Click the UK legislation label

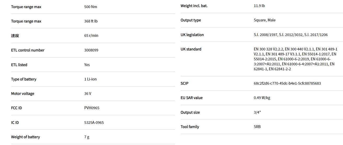click(x=192, y=35)
